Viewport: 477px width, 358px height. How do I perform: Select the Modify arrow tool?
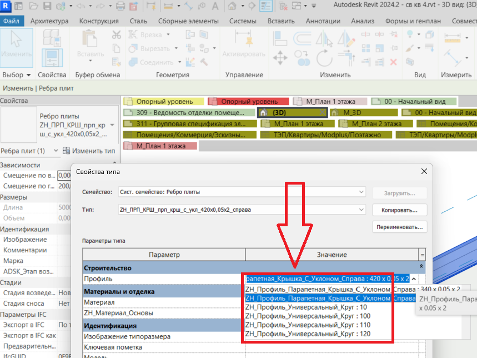pyautogui.click(x=17, y=47)
